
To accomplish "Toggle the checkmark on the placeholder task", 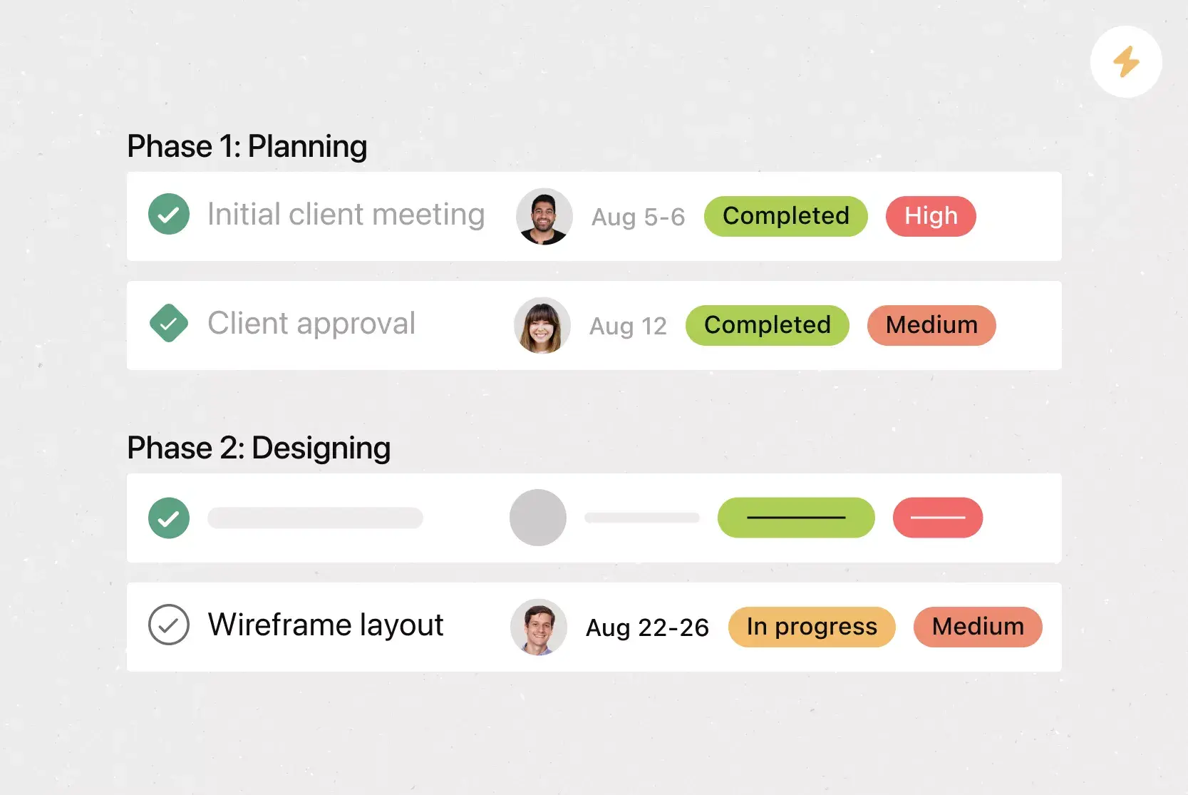I will [169, 518].
